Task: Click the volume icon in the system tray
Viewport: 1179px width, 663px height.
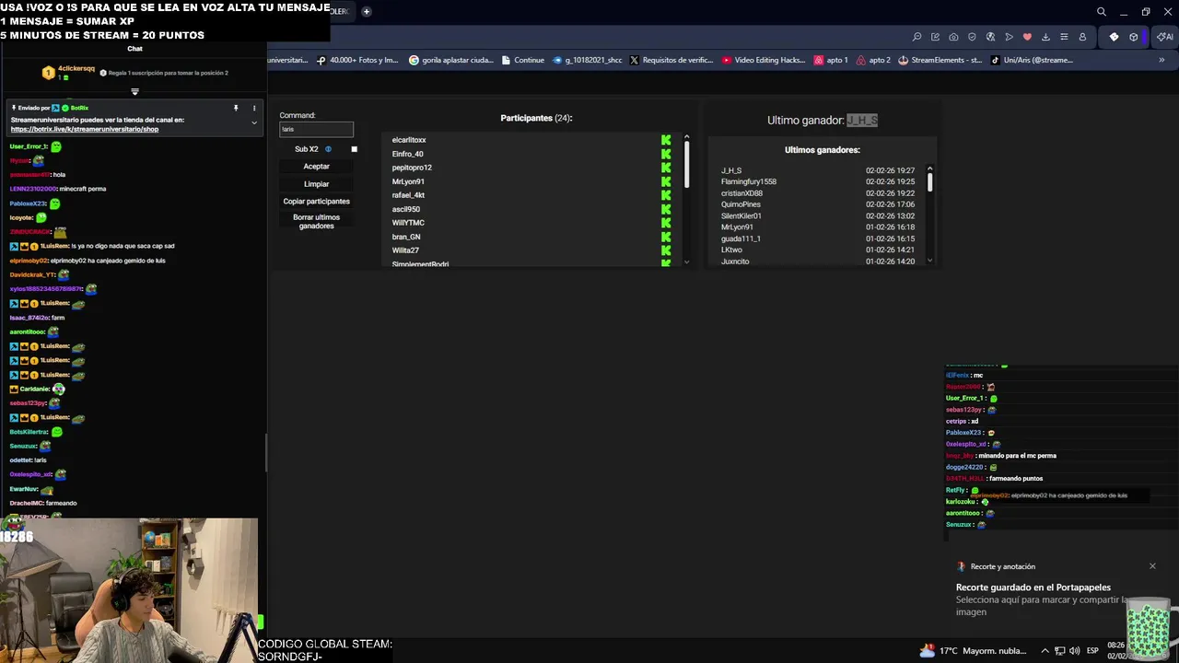Action: pyautogui.click(x=1073, y=651)
